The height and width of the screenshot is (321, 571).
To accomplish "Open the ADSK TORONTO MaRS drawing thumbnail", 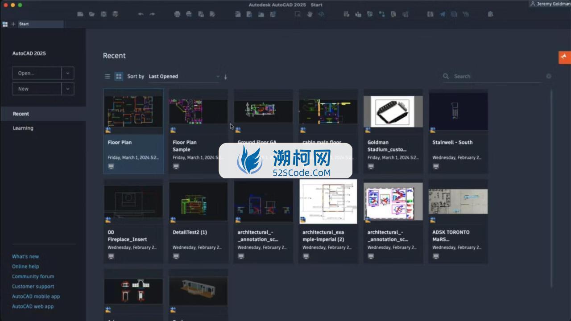I will pyautogui.click(x=458, y=202).
